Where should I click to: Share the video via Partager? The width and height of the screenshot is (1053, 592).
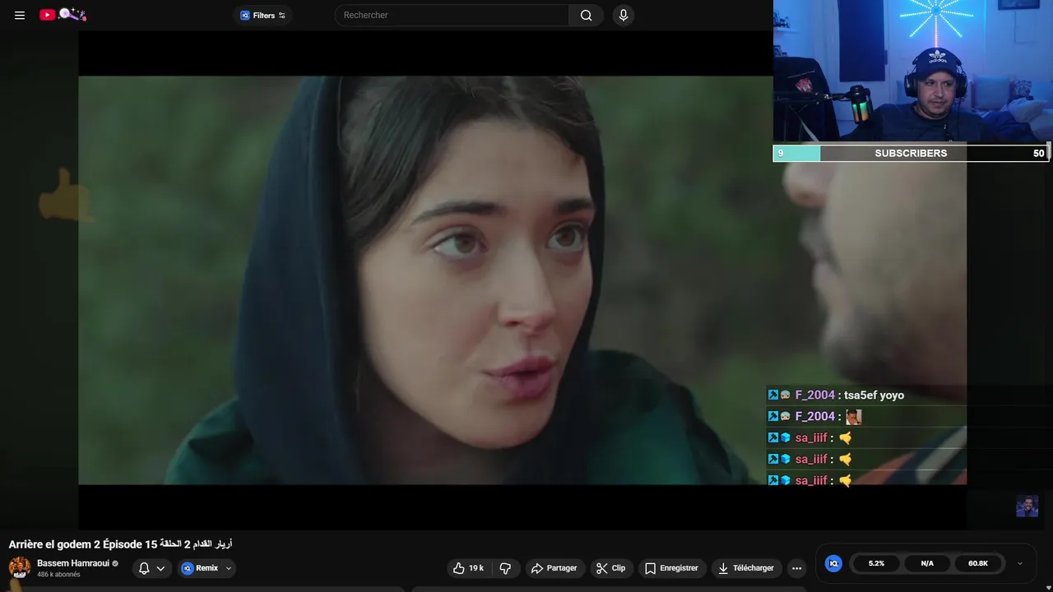(554, 568)
